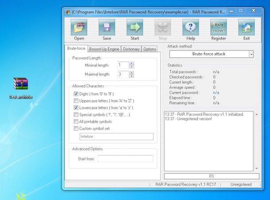Image resolution: width=270 pixels, height=200 pixels.
Task: Click the initialized log entry
Action: 204,114
